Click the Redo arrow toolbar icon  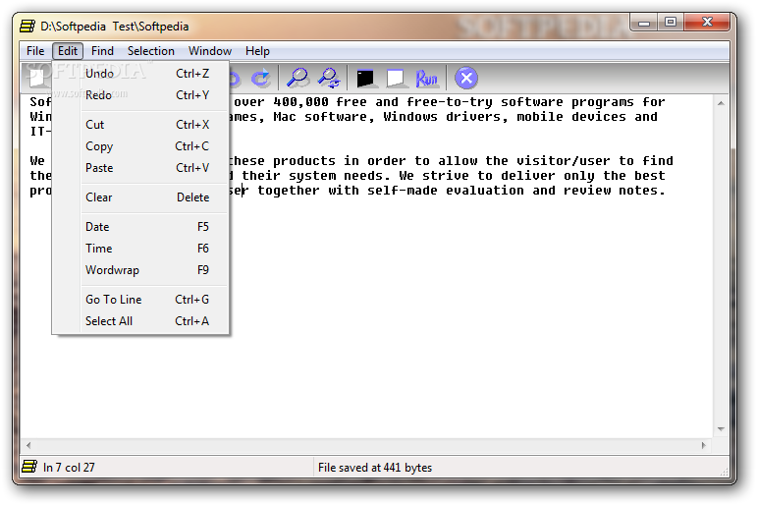point(261,79)
